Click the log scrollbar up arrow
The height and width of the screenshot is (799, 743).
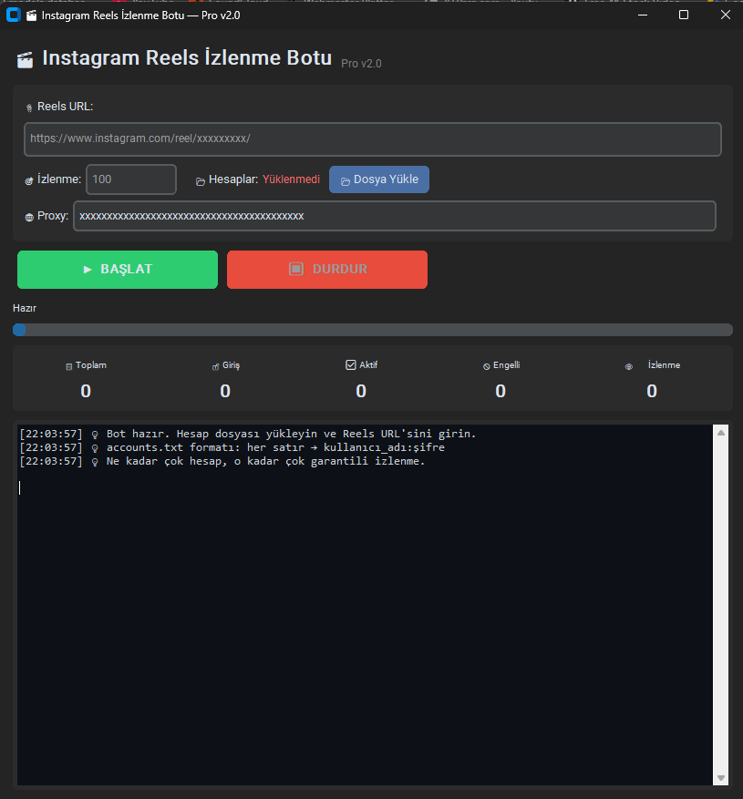[721, 433]
